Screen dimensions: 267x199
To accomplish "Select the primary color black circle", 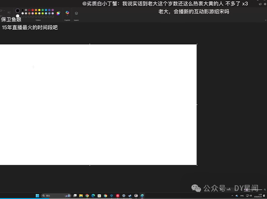I will [x=17, y=11].
